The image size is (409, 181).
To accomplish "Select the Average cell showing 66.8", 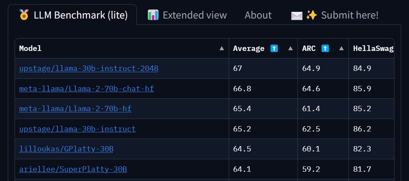I will coord(263,89).
